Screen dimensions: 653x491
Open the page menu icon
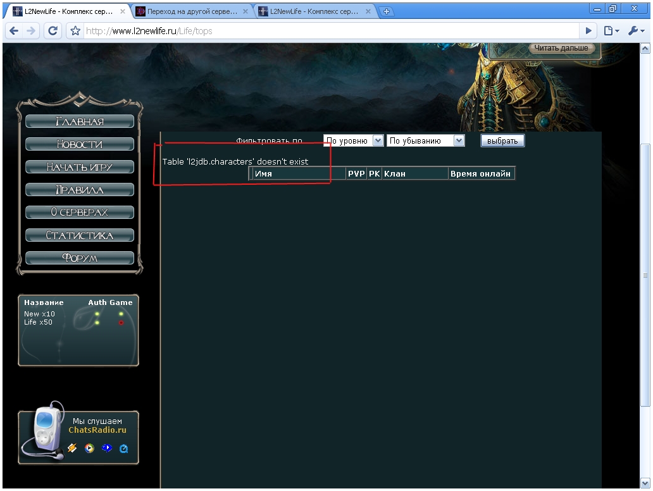tap(611, 30)
